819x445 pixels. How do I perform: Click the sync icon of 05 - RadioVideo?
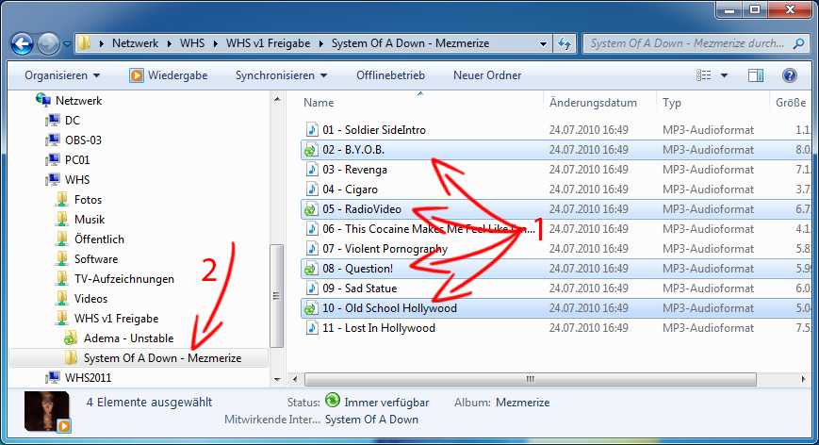tap(311, 210)
